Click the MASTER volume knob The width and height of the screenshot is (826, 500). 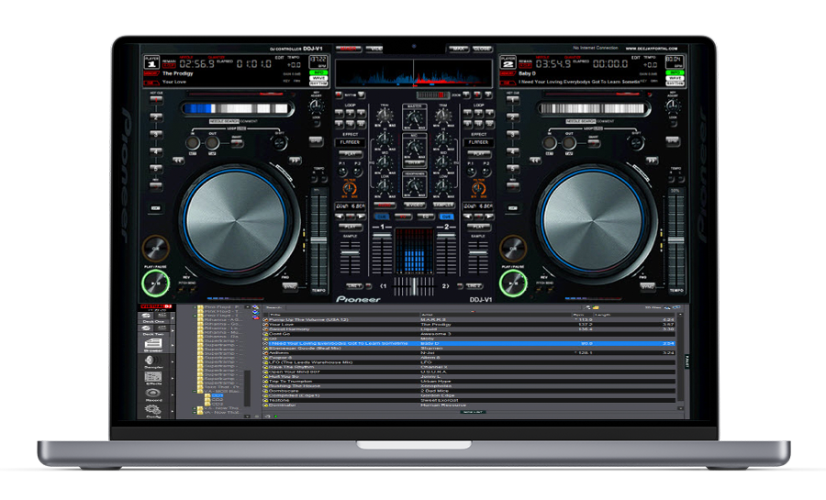click(414, 117)
